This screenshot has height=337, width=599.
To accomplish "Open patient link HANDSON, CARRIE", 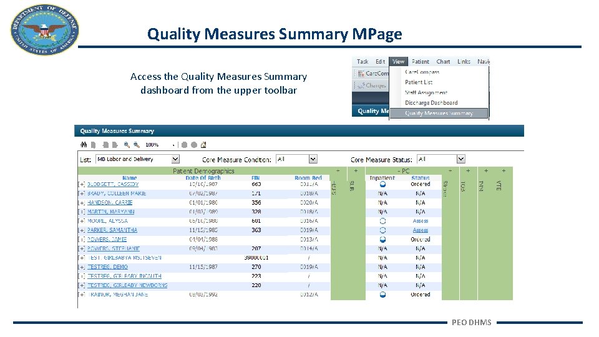I will 110,202.
